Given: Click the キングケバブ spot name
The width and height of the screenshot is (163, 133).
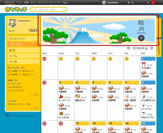Looking at the screenshot, I should coord(65,101).
